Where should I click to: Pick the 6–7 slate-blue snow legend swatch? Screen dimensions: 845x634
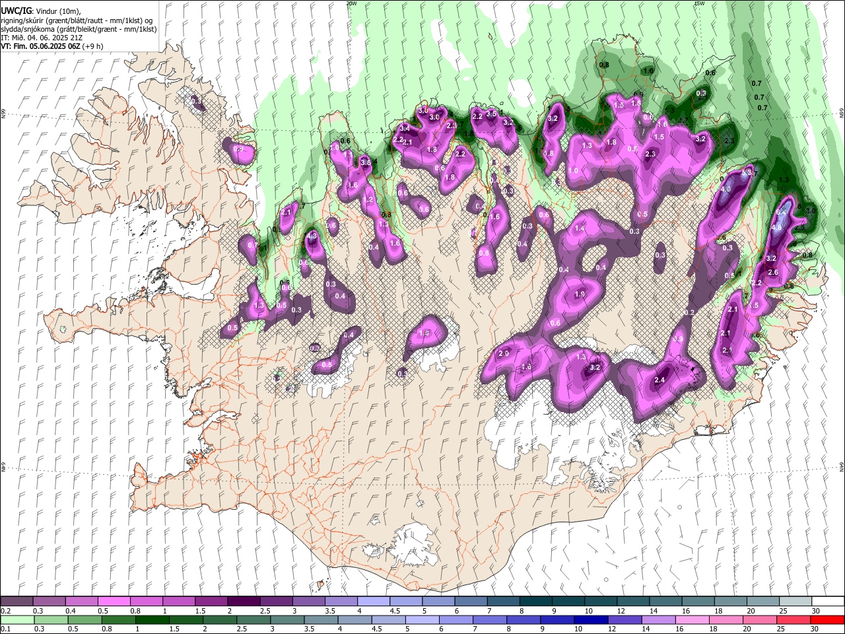point(471,602)
